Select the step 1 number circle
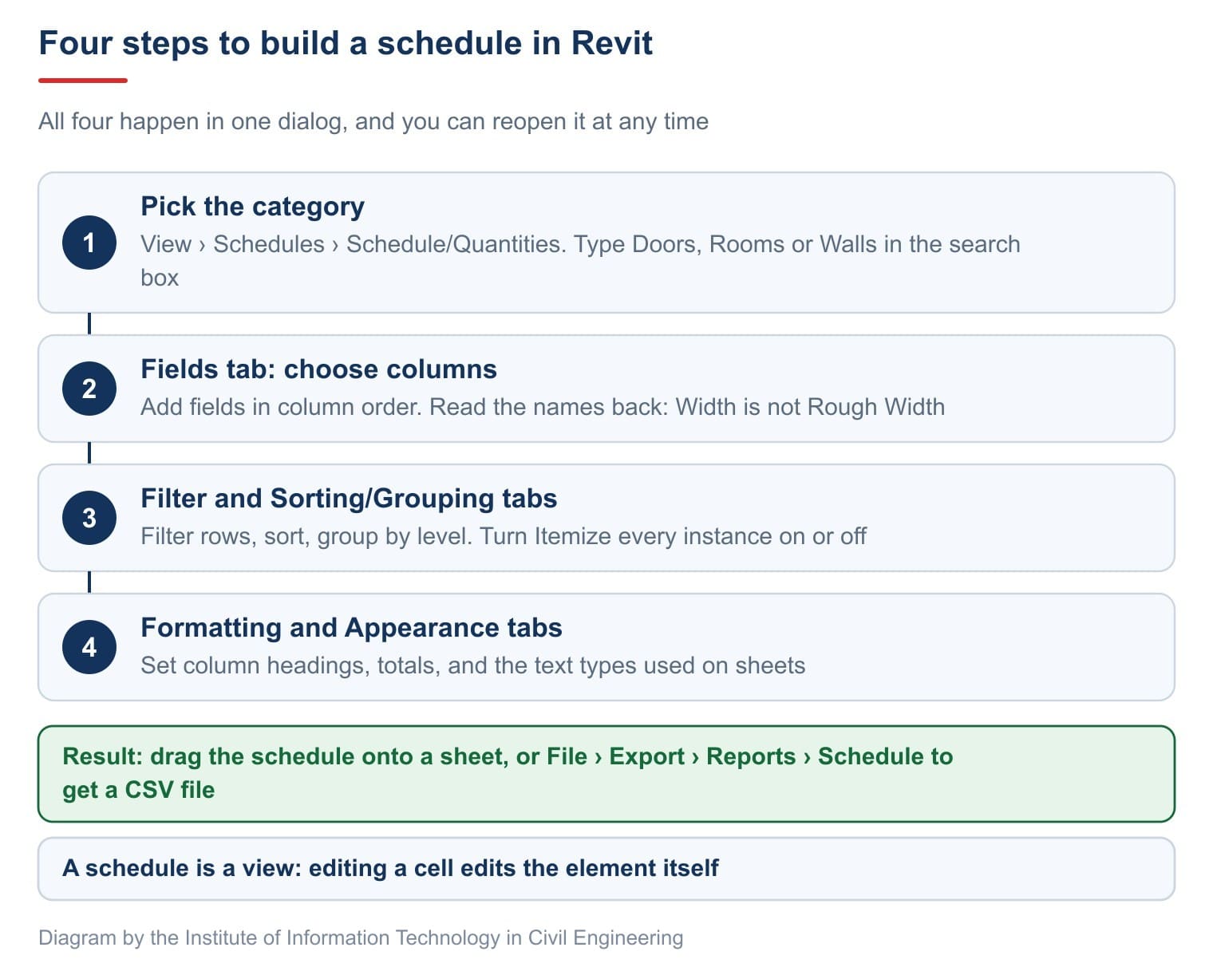Screen dimensions: 1213x967 89,243
